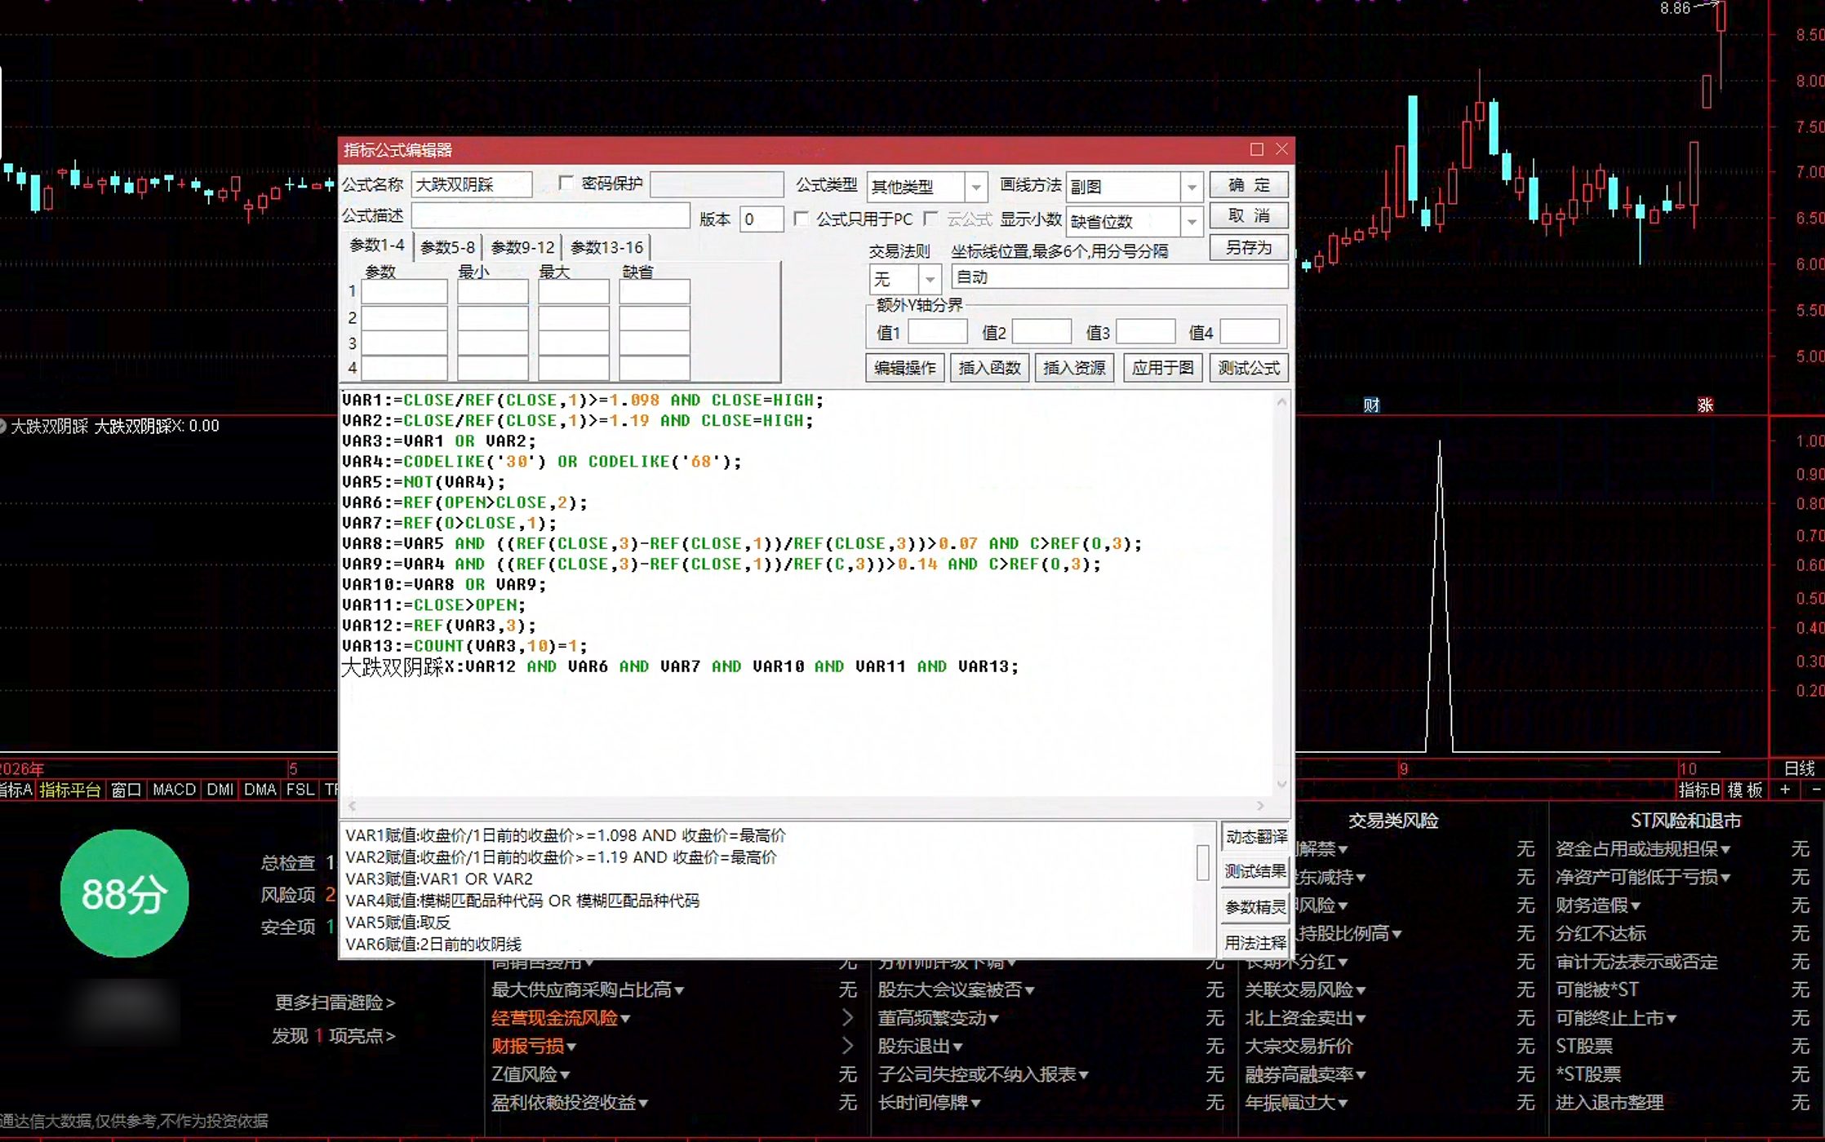This screenshot has width=1825, height=1142.
Task: Open 更多扫雷避险 link
Action: pyautogui.click(x=335, y=1003)
